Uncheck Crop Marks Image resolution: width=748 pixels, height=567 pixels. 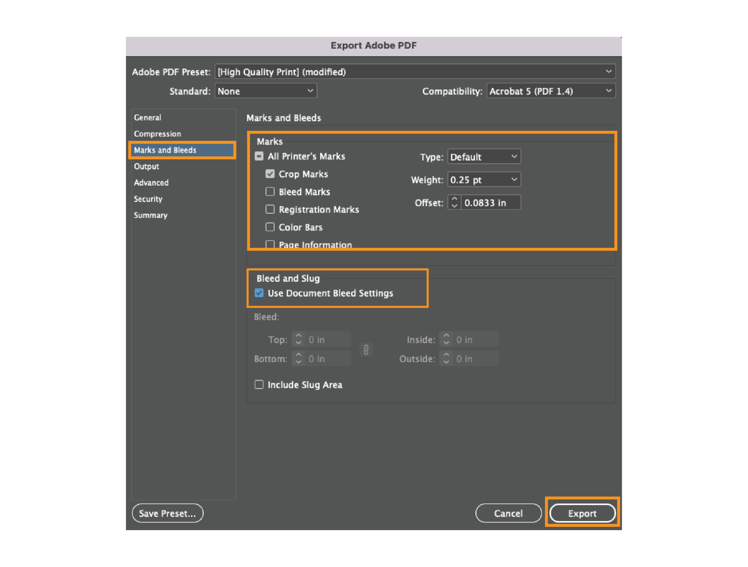click(270, 174)
